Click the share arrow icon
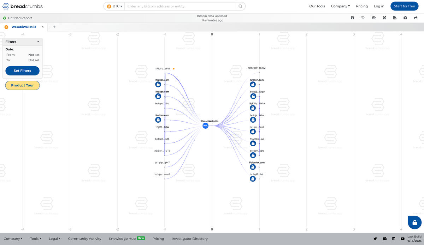The height and width of the screenshot is (245, 424). 416,18
